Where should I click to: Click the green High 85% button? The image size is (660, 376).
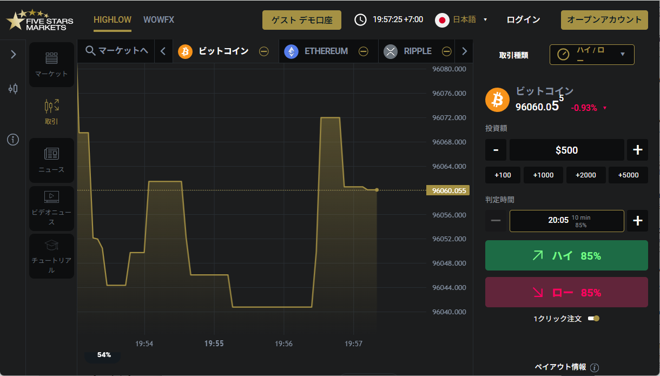[x=566, y=255]
